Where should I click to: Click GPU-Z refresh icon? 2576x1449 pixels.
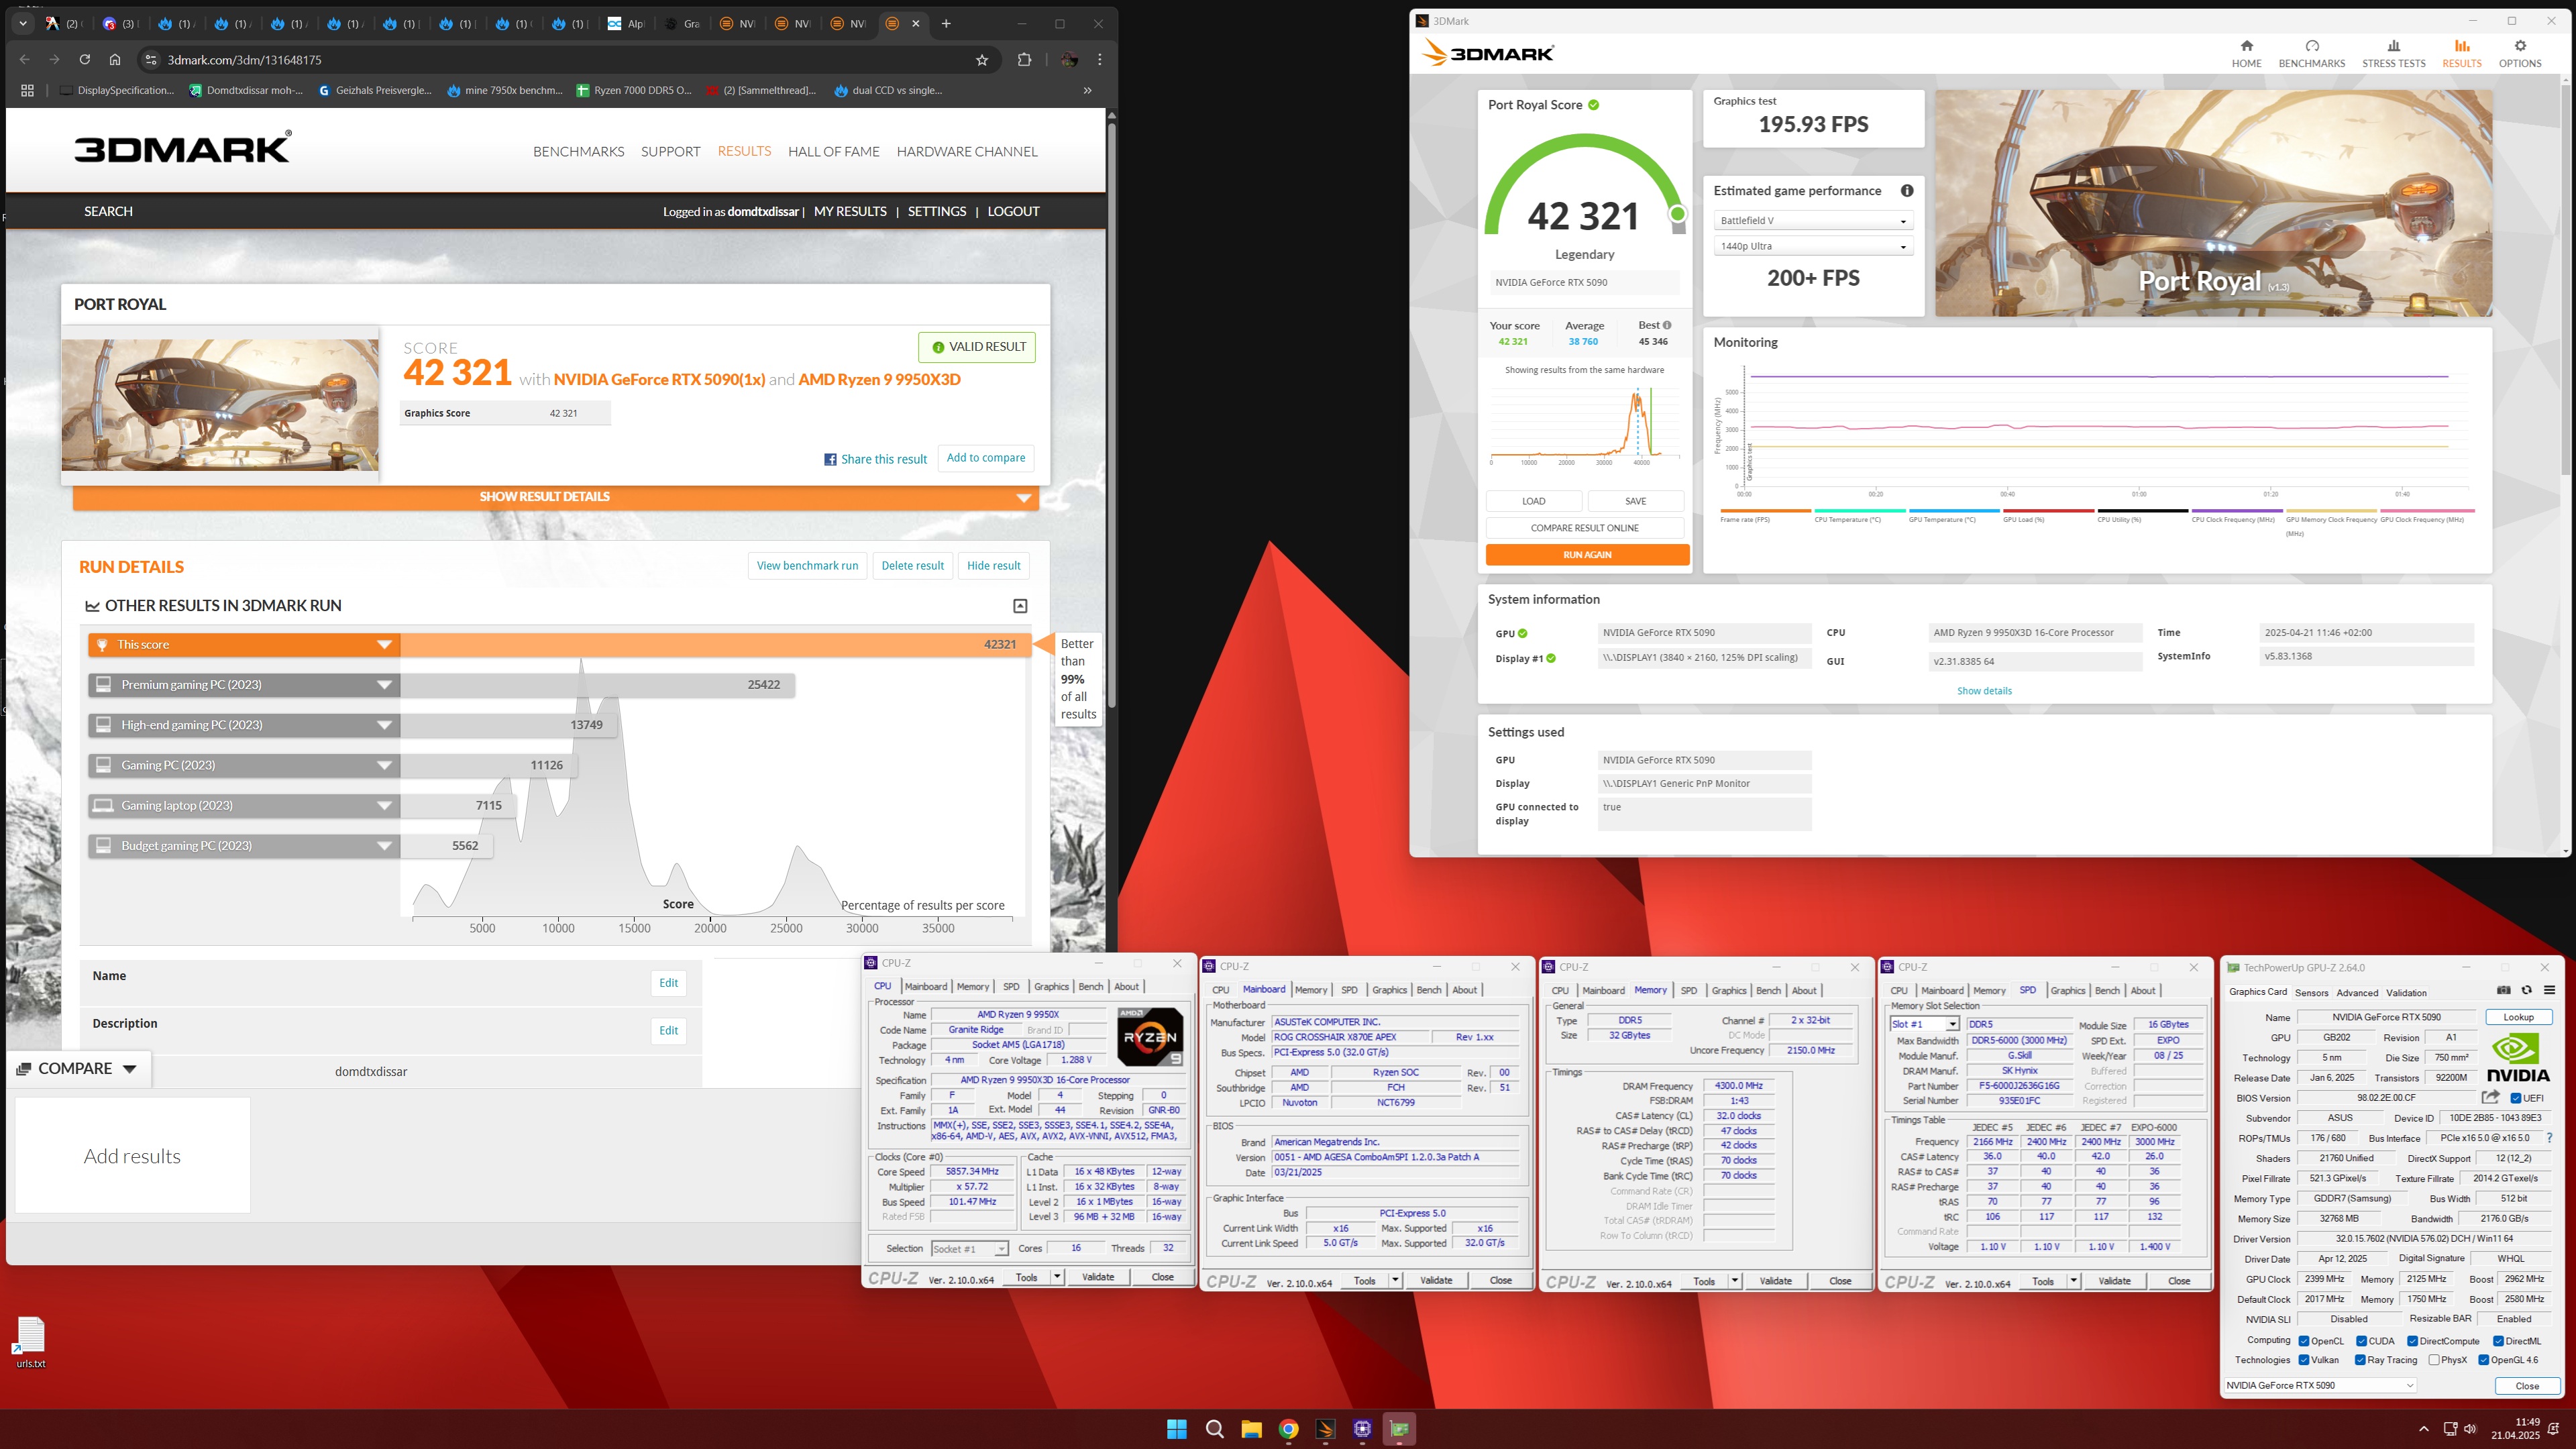2526,990
